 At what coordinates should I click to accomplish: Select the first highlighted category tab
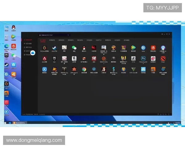click(x=43, y=40)
